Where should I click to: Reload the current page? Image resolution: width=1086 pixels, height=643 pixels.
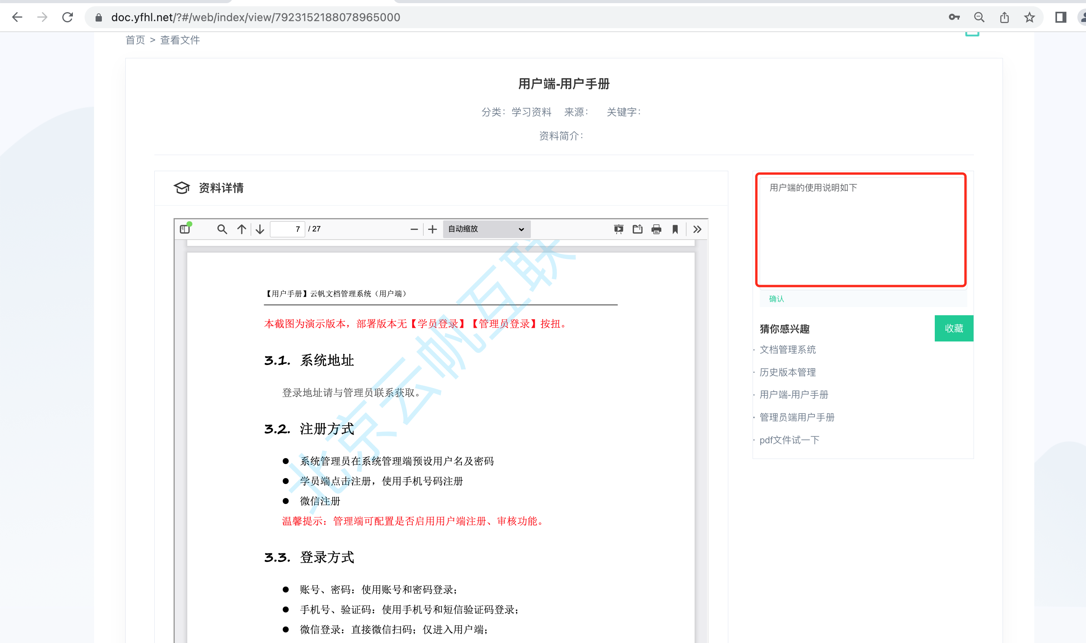68,17
